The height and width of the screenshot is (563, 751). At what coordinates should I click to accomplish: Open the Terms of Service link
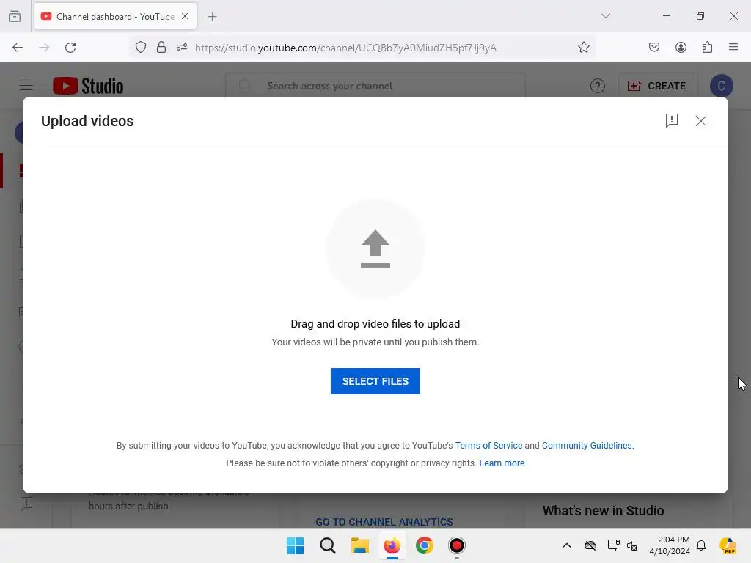click(488, 445)
